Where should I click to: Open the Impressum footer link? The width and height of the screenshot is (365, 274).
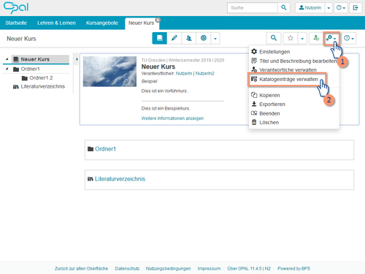coord(209,268)
